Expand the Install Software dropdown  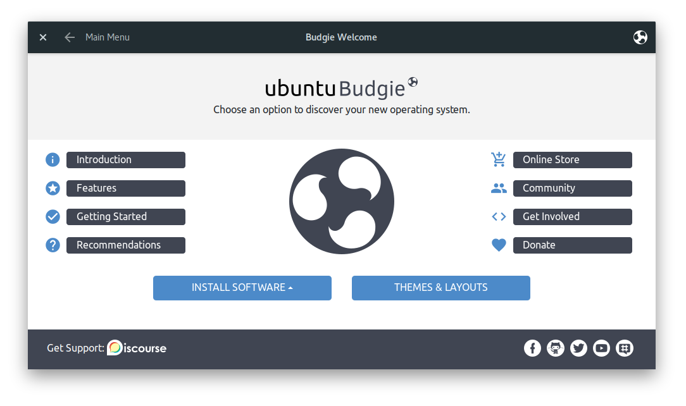[242, 288]
